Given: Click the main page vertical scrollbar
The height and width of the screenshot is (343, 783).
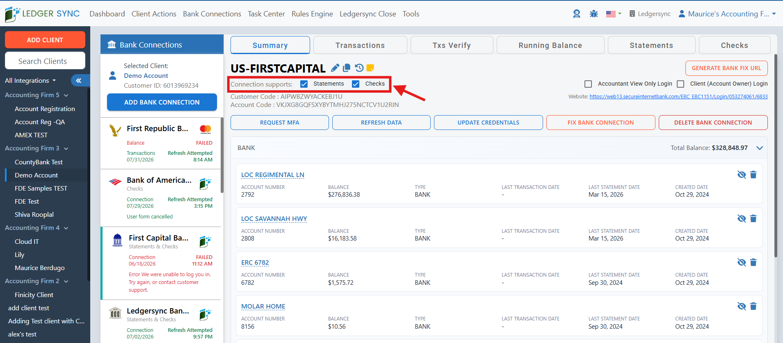Looking at the screenshot, I should (x=776, y=156).
